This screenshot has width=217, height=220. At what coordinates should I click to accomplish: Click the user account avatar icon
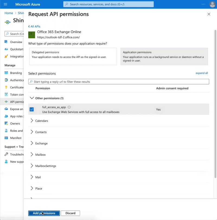pyautogui.click(x=212, y=4)
